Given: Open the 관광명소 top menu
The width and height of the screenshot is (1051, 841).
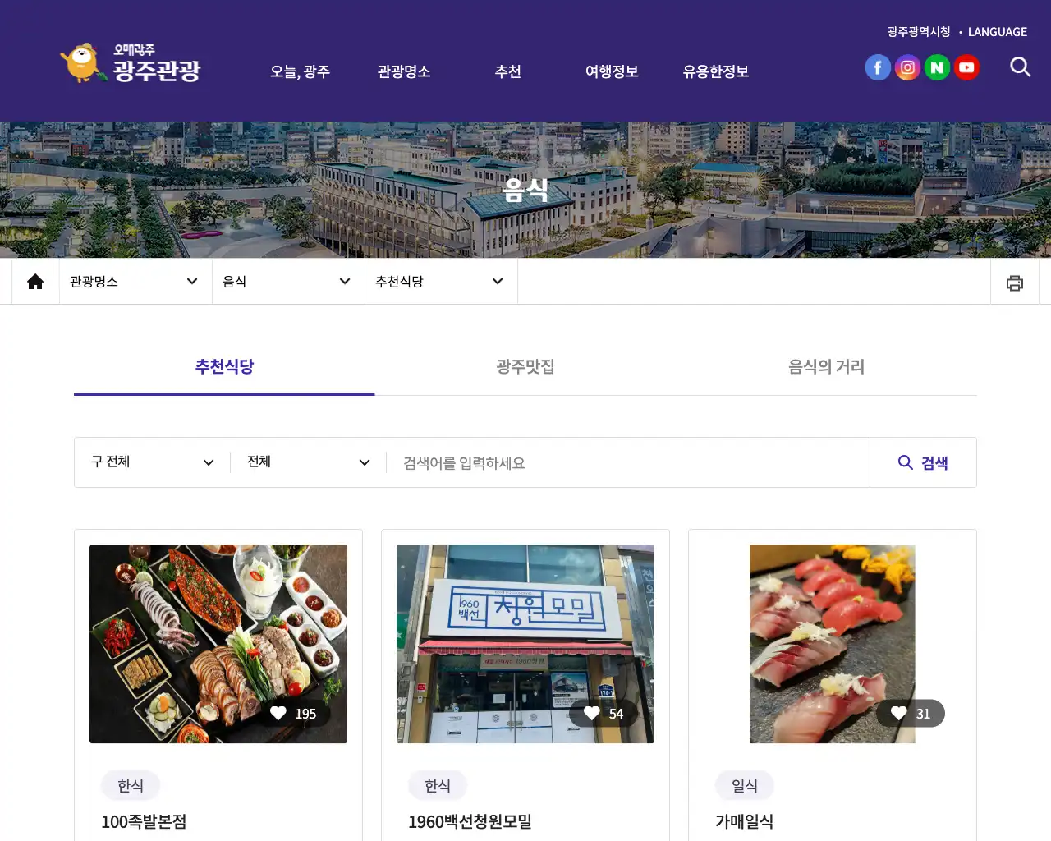Looking at the screenshot, I should 404,71.
